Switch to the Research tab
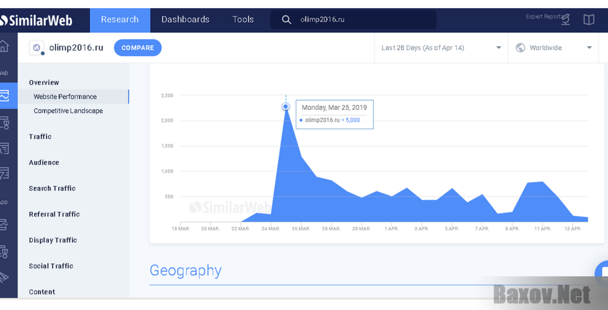The width and height of the screenshot is (608, 310). 120,20
